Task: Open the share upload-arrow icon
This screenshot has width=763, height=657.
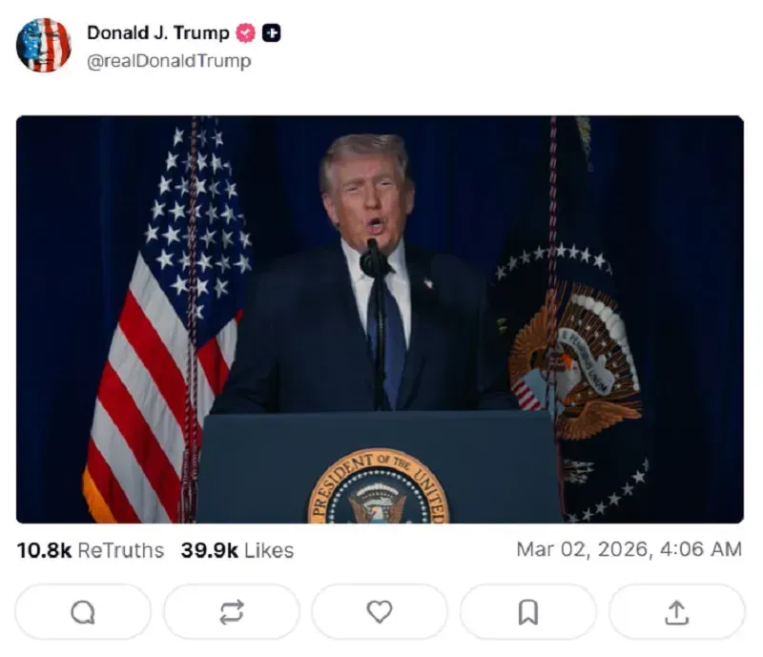Action: click(x=677, y=612)
